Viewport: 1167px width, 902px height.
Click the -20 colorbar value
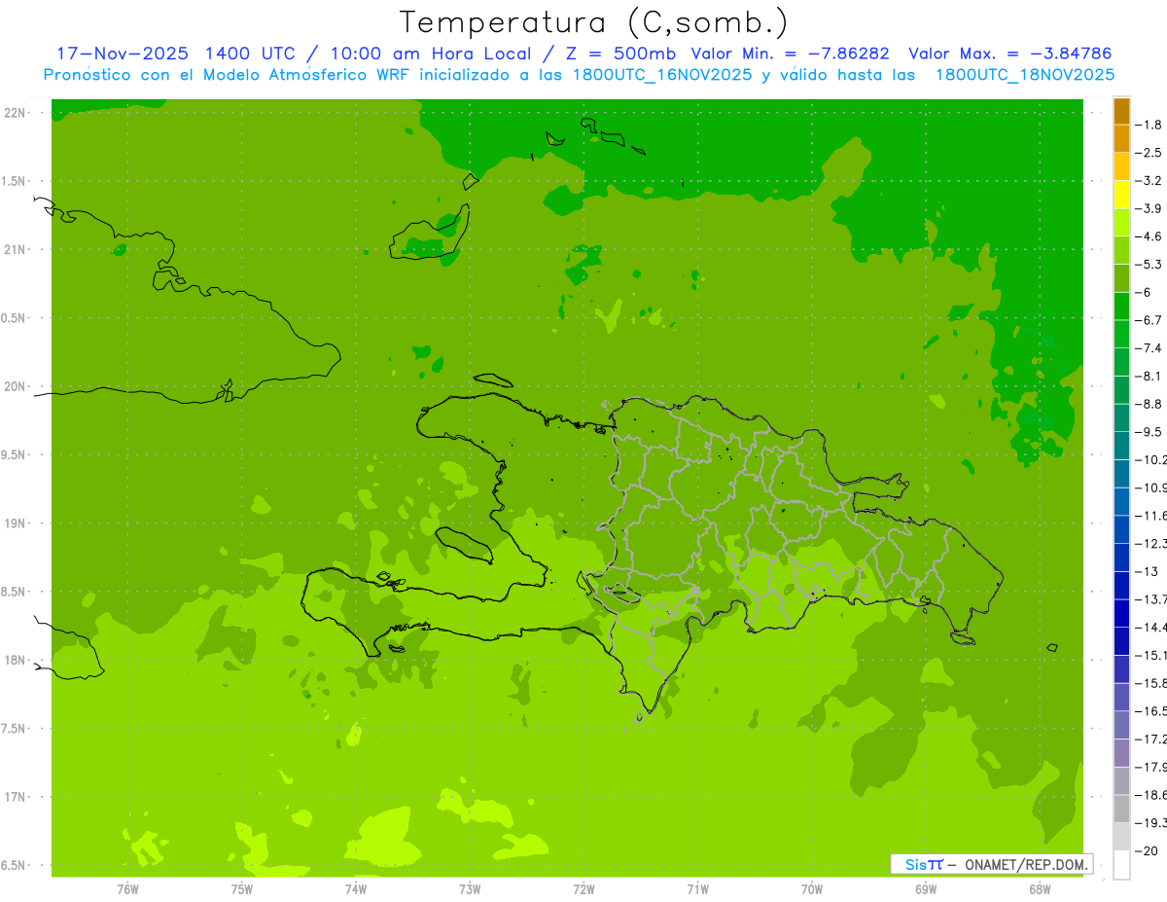click(x=1146, y=851)
